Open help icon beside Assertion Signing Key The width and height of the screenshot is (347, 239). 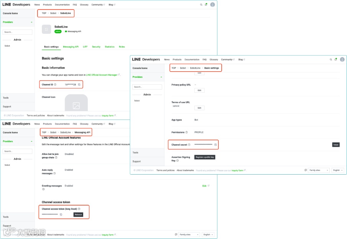178,160
